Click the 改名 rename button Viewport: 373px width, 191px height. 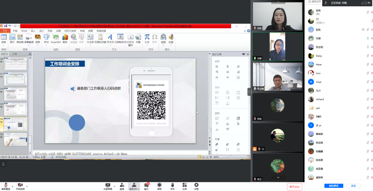point(353,186)
